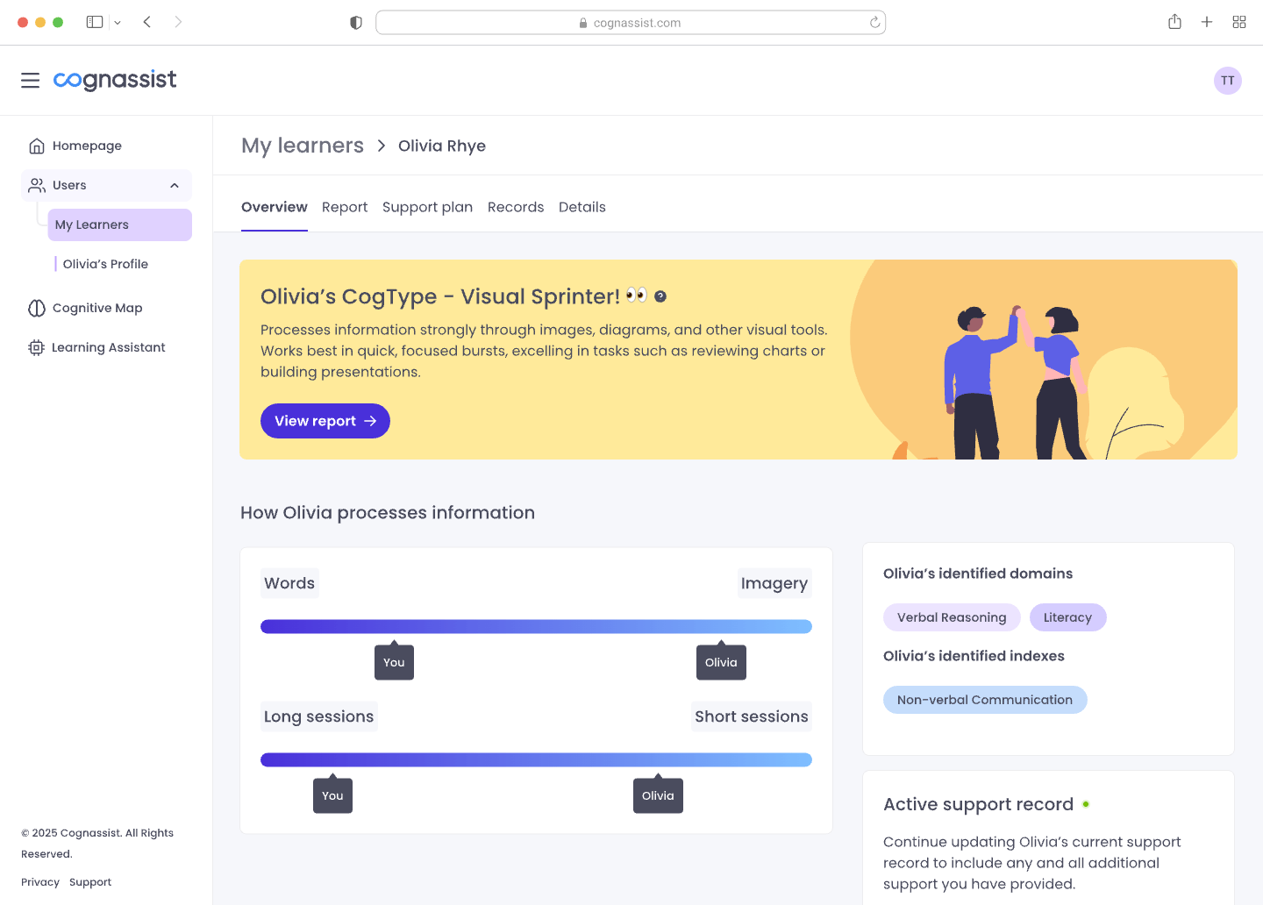Open the Records tab
Viewport: 1263px width, 905px height.
coord(516,207)
